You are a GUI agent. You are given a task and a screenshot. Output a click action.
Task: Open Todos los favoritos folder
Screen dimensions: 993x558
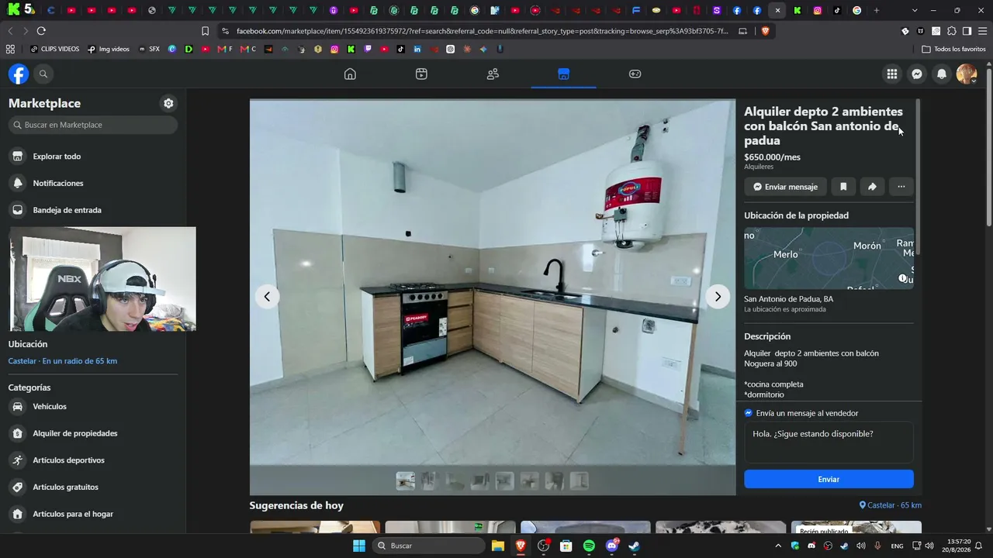click(953, 49)
